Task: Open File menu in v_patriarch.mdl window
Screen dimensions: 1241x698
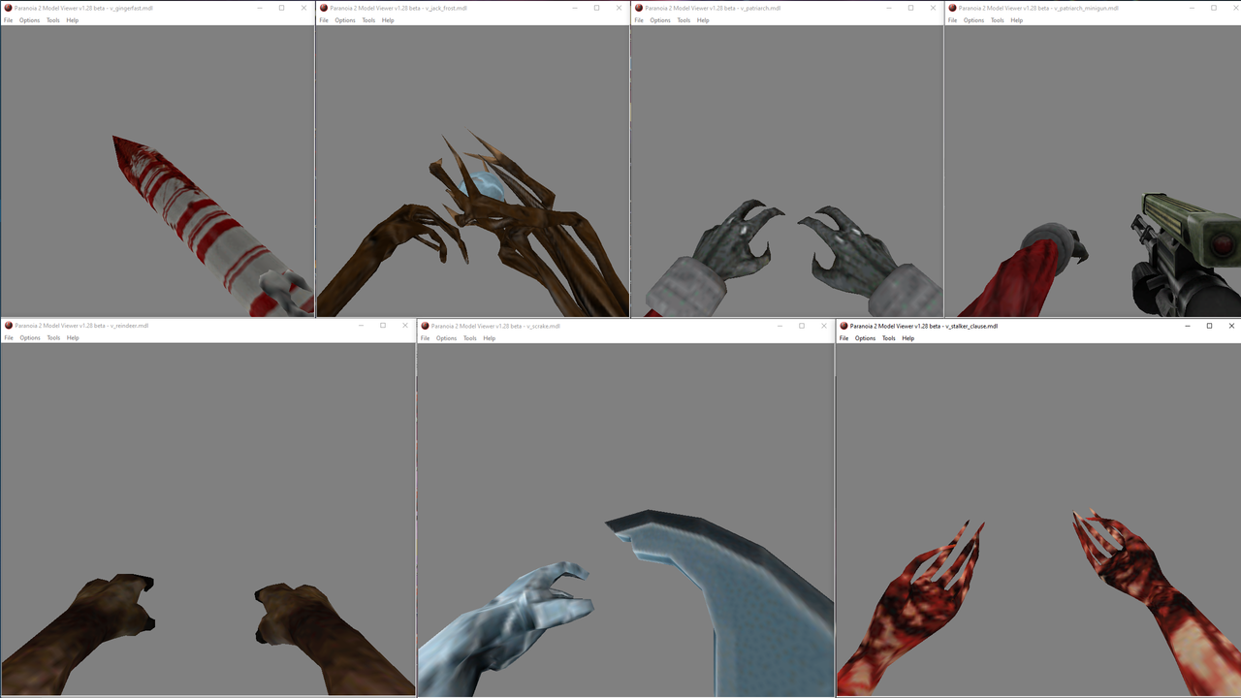Action: point(639,20)
